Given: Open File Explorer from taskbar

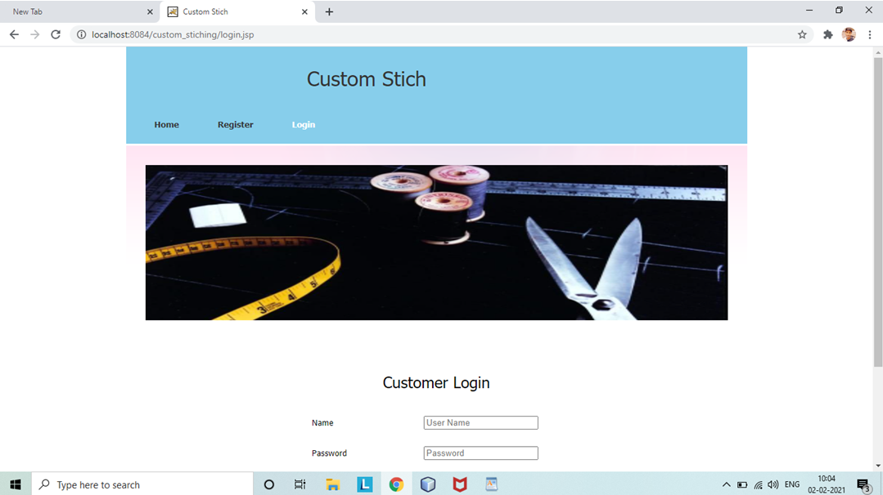Looking at the screenshot, I should (333, 484).
